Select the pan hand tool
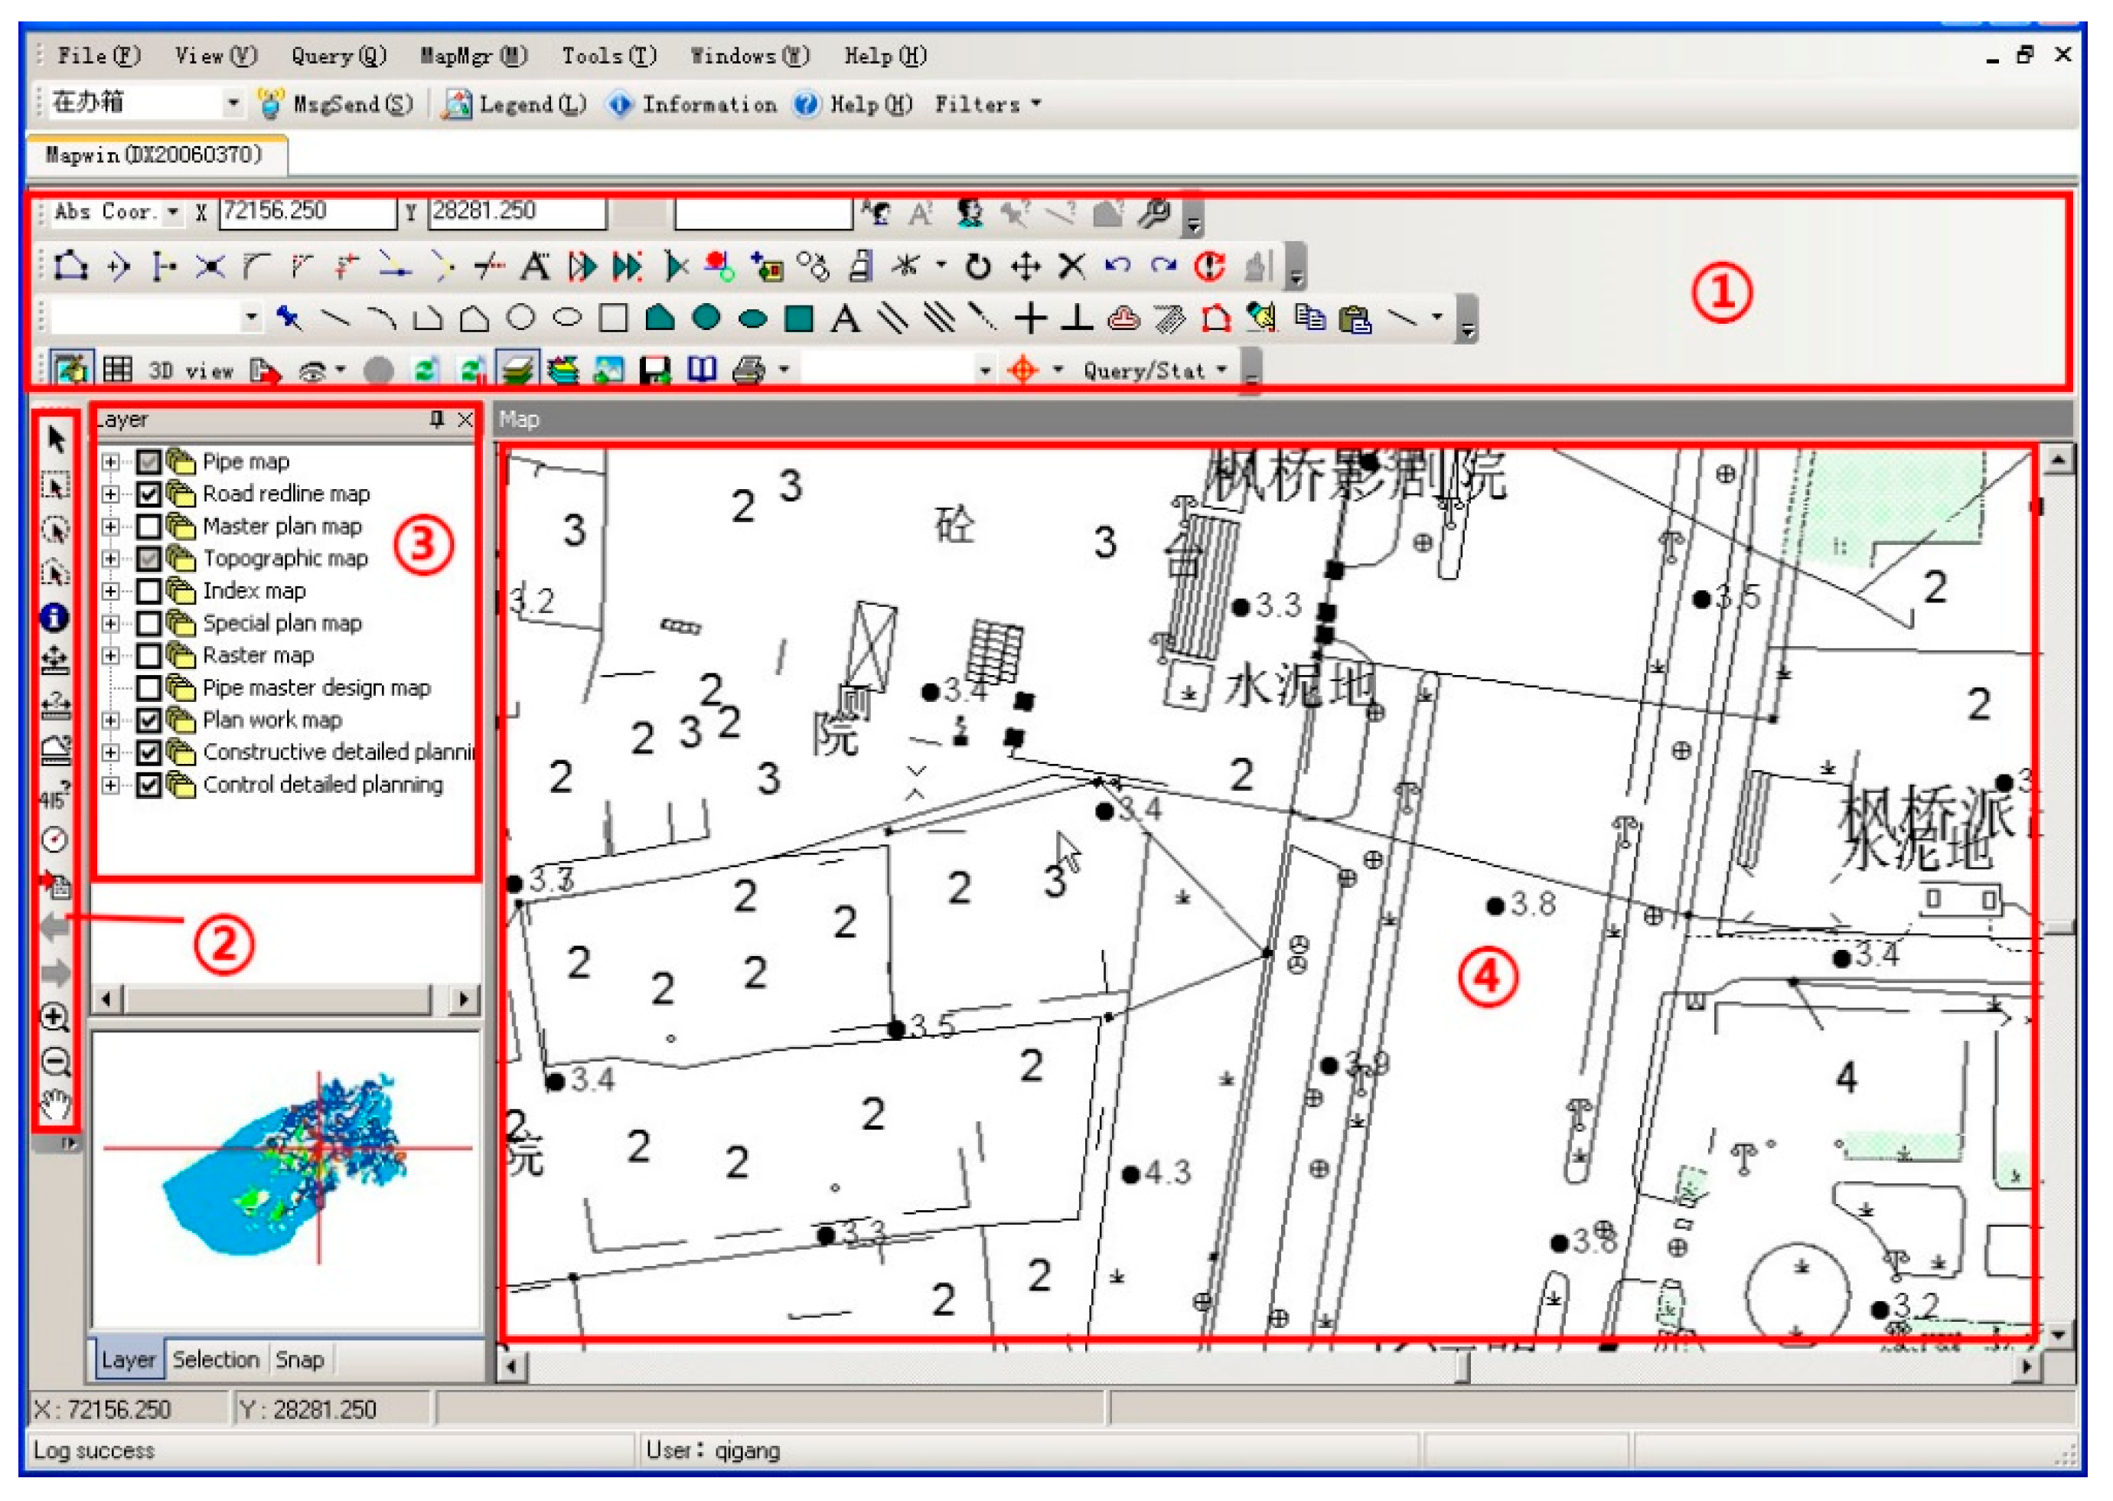Image resolution: width=2113 pixels, height=1501 pixels. tap(55, 1105)
